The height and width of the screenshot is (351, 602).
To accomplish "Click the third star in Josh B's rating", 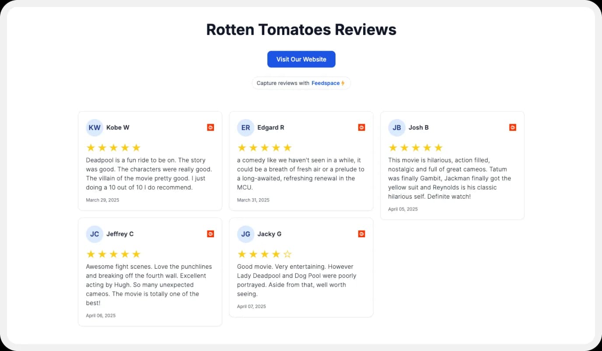I will (x=416, y=147).
